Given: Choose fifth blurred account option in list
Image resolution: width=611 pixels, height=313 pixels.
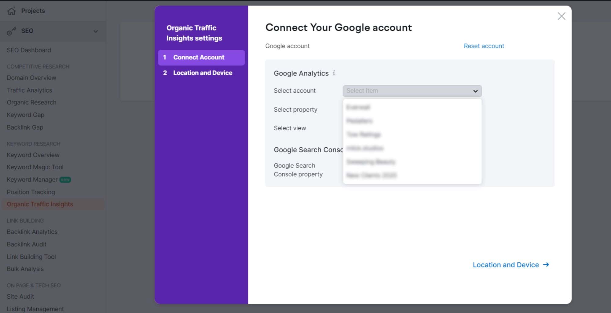Looking at the screenshot, I should [412, 162].
